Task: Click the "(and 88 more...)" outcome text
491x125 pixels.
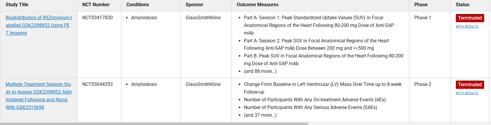Action: pyautogui.click(x=260, y=71)
